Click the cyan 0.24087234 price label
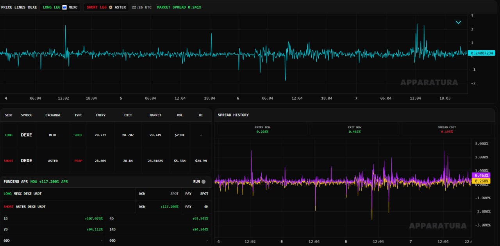The width and height of the screenshot is (500, 246). tap(482, 53)
